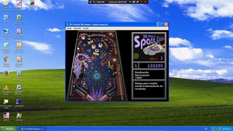The height and width of the screenshot is (131, 233).
Task: Click the Space Cadet logo artwork panel
Action: (149, 48)
